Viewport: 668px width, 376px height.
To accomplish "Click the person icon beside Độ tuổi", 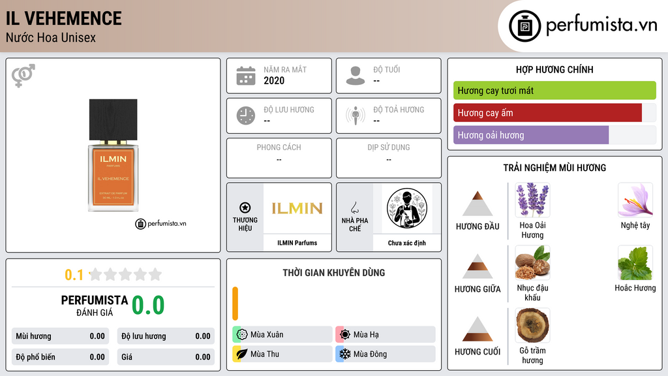I will click(356, 76).
